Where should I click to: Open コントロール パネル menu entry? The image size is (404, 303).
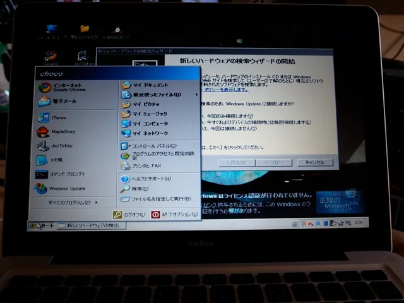pos(153,146)
